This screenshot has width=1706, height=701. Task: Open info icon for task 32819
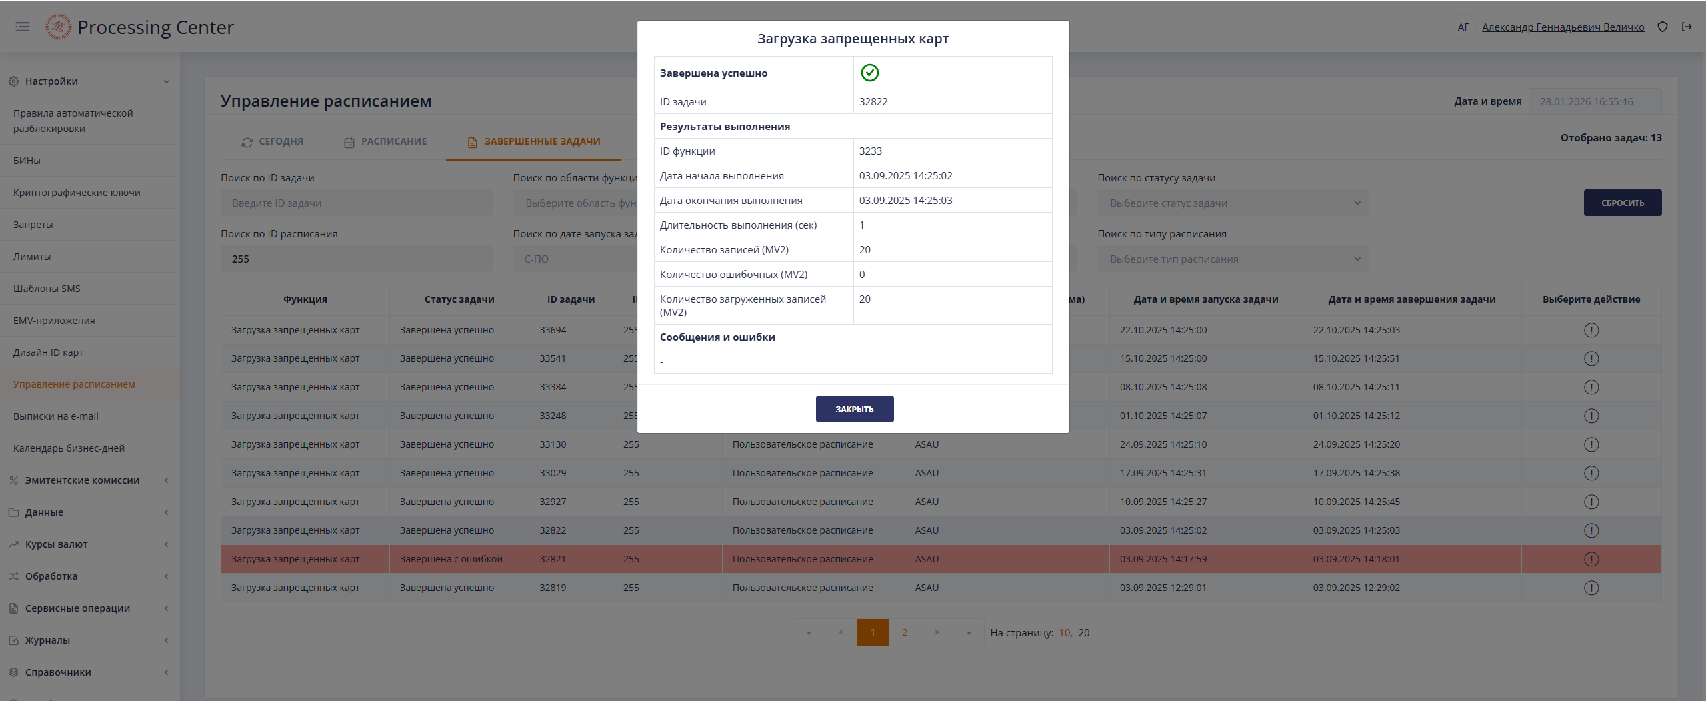pos(1591,588)
